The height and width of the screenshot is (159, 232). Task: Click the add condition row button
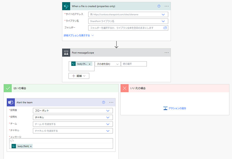click(x=79, y=76)
